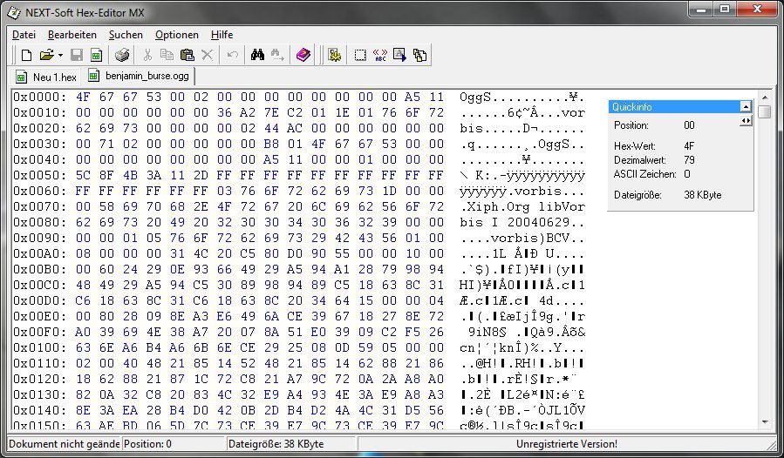Open the Suchen menu
784x458 pixels.
tap(126, 35)
